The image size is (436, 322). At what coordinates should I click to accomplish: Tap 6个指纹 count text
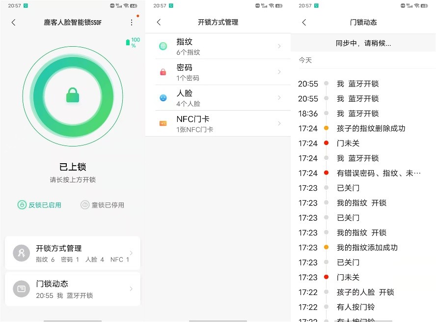click(188, 52)
